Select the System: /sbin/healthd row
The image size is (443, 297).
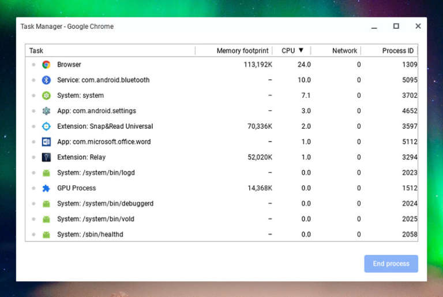coord(221,235)
